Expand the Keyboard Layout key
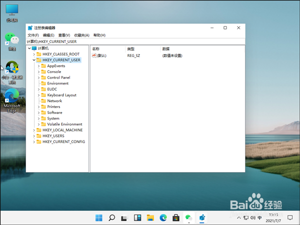The image size is (300, 225). (38, 95)
